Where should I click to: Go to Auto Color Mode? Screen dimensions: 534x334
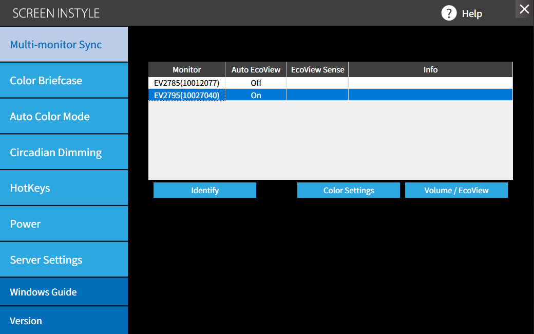[64, 116]
